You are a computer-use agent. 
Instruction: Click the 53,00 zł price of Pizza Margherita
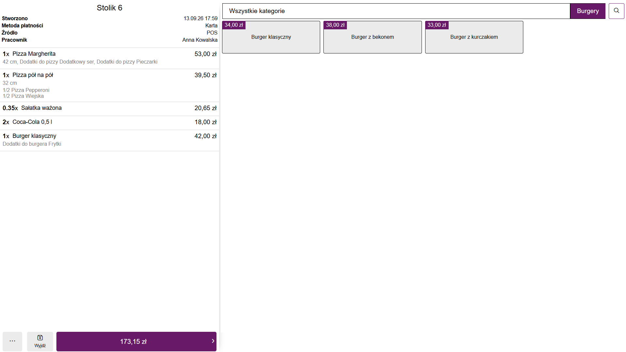(205, 54)
